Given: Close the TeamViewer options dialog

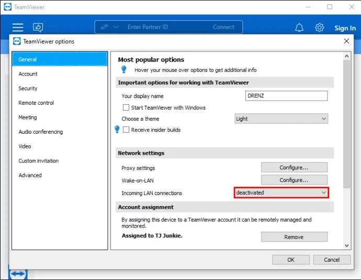Looking at the screenshot, I should tap(346, 41).
